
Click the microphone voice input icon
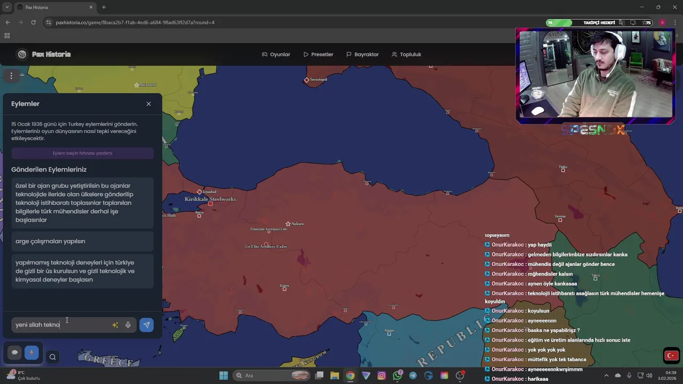click(x=128, y=325)
